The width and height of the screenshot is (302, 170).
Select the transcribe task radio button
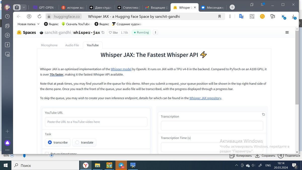(x=50, y=142)
